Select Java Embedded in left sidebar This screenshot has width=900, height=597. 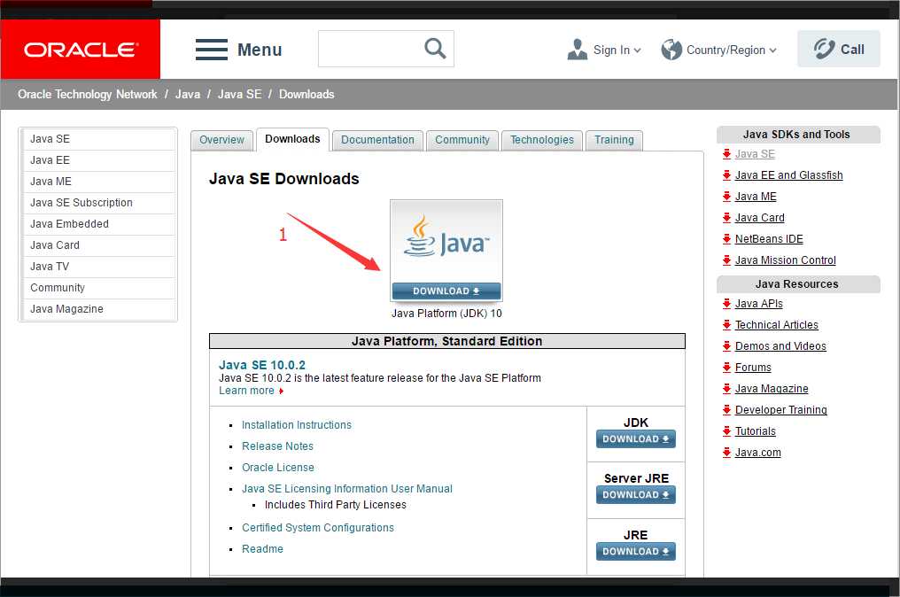click(98, 224)
